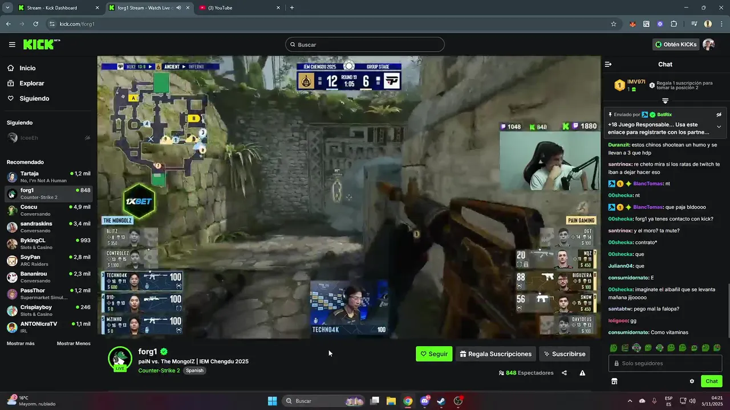Open media control music icon
730x410 pixels.
[694, 24]
